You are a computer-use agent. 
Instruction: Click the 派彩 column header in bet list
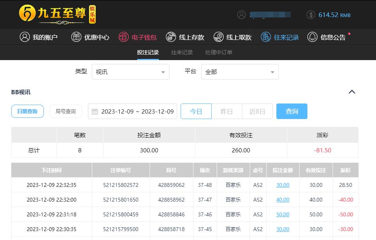[345, 170]
